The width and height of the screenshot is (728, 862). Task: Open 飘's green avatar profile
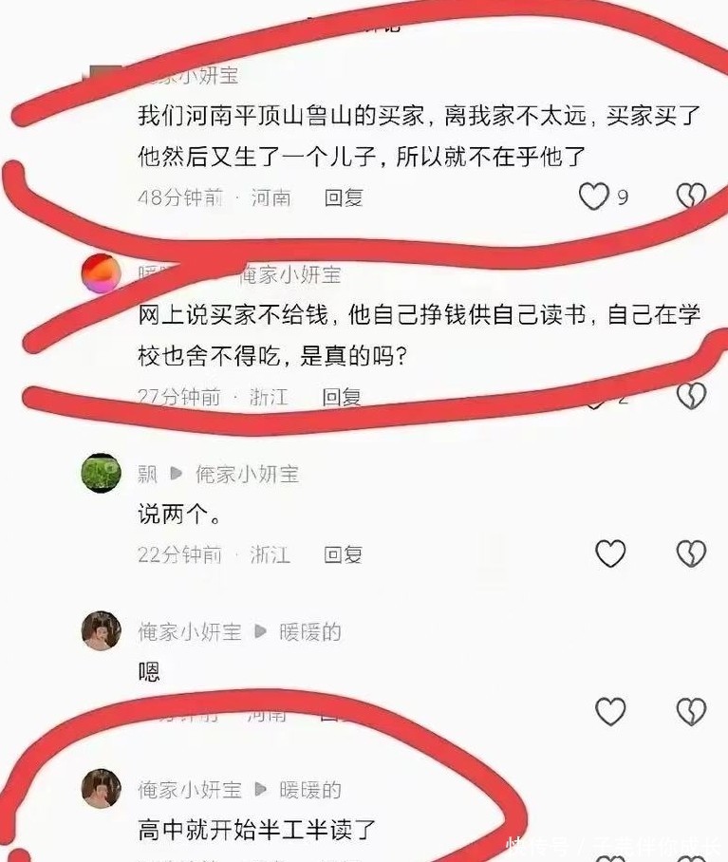tap(102, 473)
